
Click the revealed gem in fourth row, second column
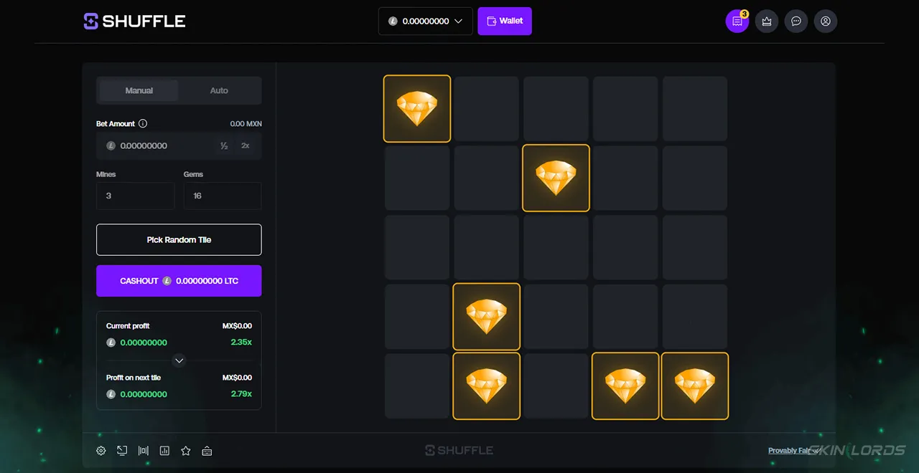pyautogui.click(x=487, y=317)
